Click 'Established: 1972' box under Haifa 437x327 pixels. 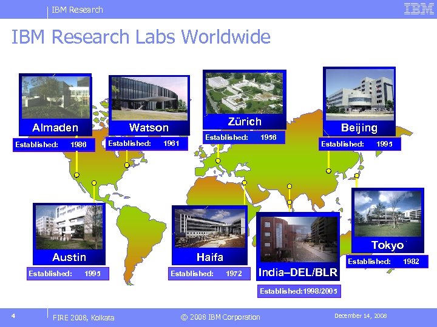[x=209, y=274]
